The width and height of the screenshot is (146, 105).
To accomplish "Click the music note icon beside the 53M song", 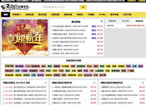I will [52, 53].
